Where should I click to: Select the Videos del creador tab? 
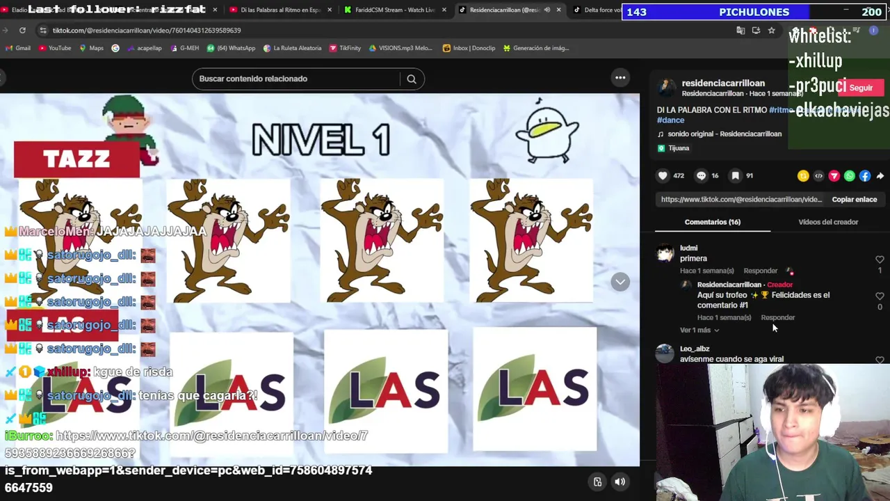[x=828, y=222]
